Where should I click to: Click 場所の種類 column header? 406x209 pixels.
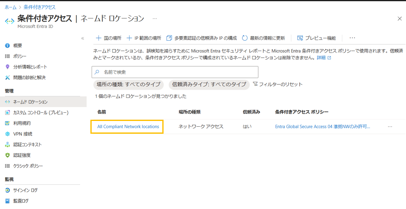coord(189,112)
